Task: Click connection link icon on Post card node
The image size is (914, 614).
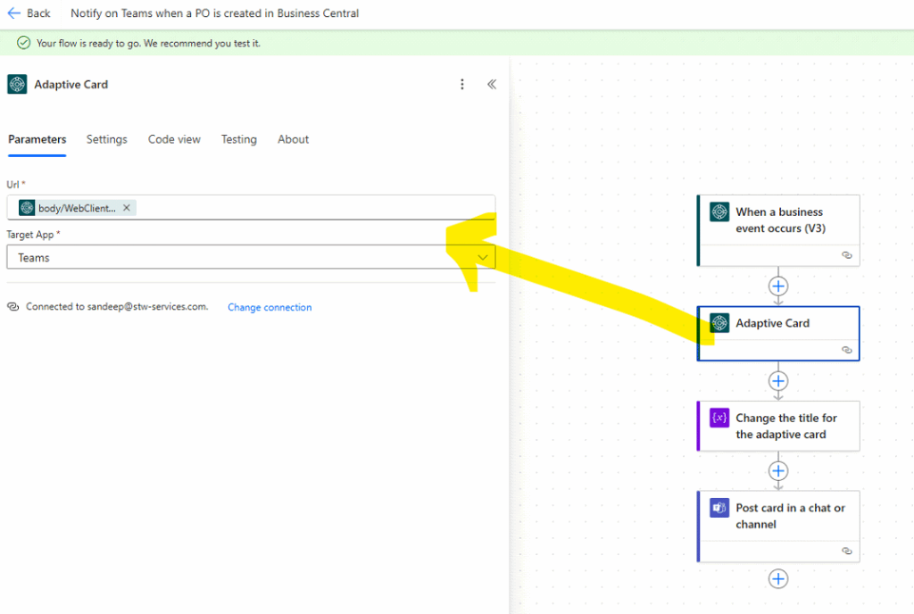Action: click(846, 551)
